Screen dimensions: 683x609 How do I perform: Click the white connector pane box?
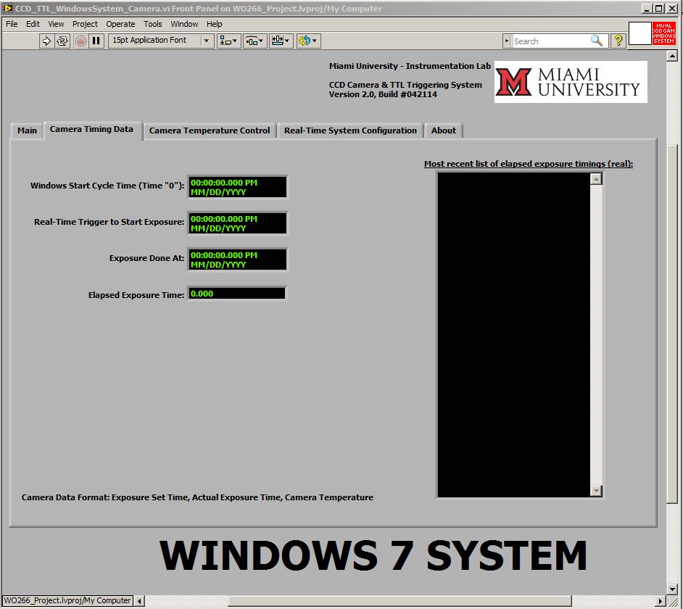pos(640,33)
